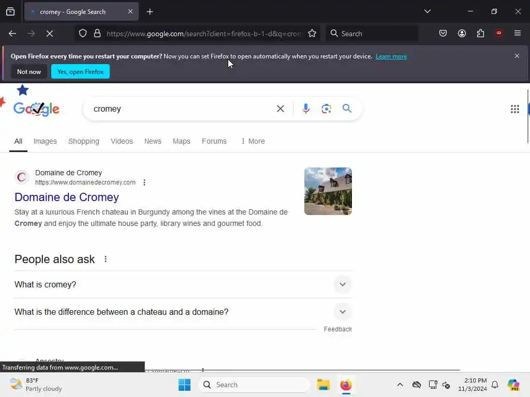This screenshot has width=530, height=397.
Task: Open Domaine de Cromey result options menu
Action: click(x=144, y=182)
